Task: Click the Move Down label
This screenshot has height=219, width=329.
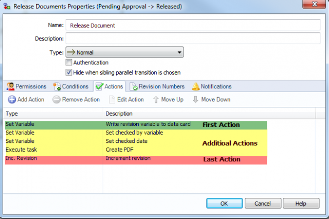Action: 216,99
